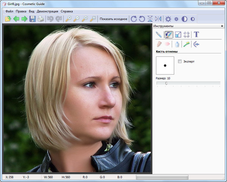Close the Инструменты panel
Image resolution: width=227 pixels, height=182 pixels.
222,26
